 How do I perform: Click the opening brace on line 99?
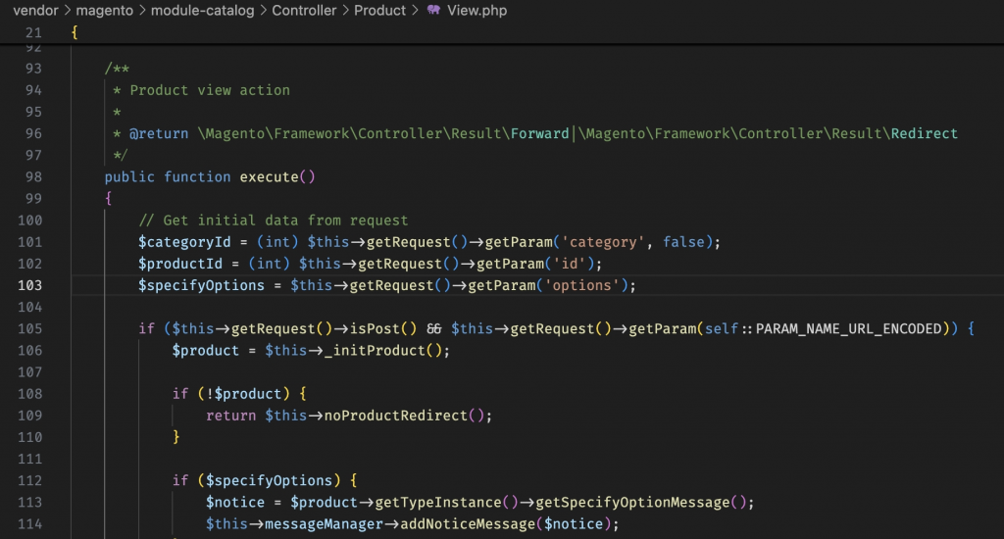point(108,198)
